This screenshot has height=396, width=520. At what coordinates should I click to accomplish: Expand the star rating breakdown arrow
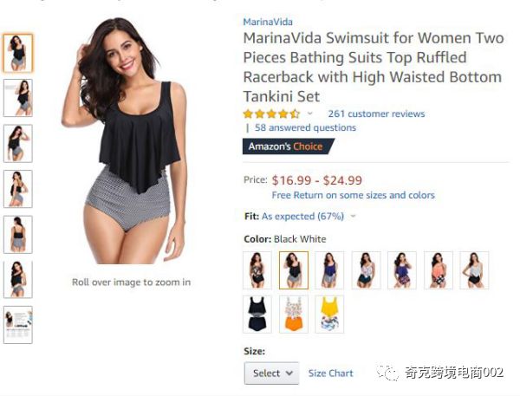pyautogui.click(x=309, y=114)
